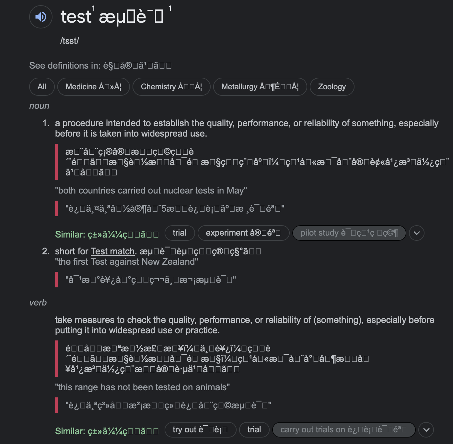Expand more similar words for the verb definition

[426, 429]
